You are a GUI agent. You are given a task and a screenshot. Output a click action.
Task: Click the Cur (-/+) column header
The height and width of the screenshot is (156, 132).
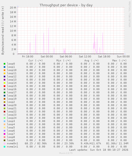(x=36, y=61)
